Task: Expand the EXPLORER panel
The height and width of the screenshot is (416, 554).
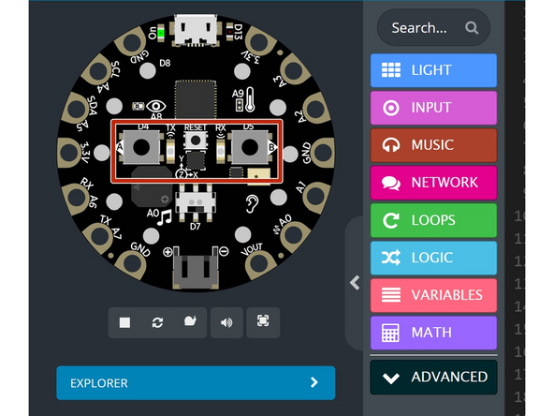Action: point(196,383)
